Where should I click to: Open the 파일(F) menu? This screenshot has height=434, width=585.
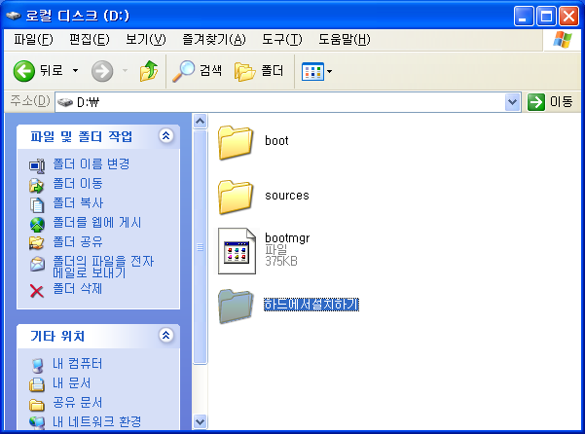tap(33, 39)
